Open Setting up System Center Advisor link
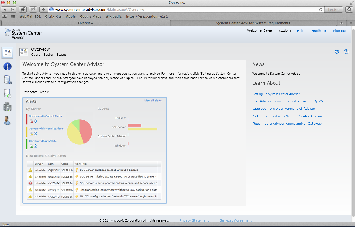The height and width of the screenshot is (227, 355). [276, 94]
